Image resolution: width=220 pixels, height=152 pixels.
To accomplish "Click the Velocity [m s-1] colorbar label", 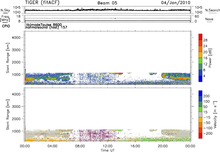I will pyautogui.click(x=215, y=114).
